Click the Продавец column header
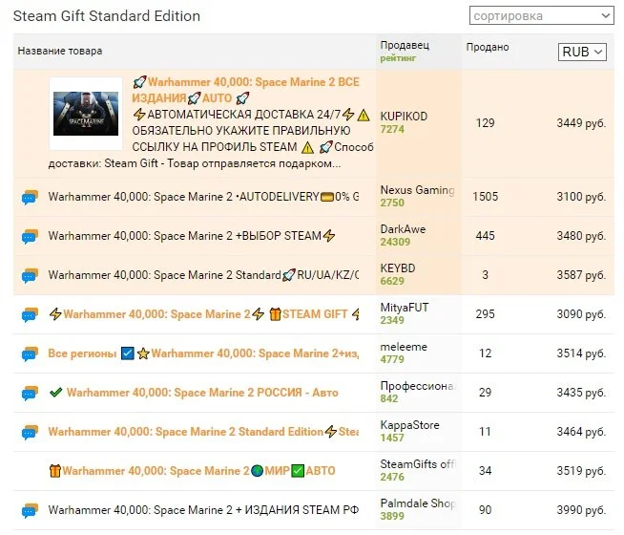 (405, 45)
